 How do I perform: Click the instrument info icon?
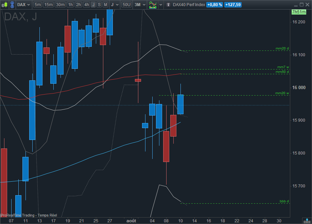168,4
